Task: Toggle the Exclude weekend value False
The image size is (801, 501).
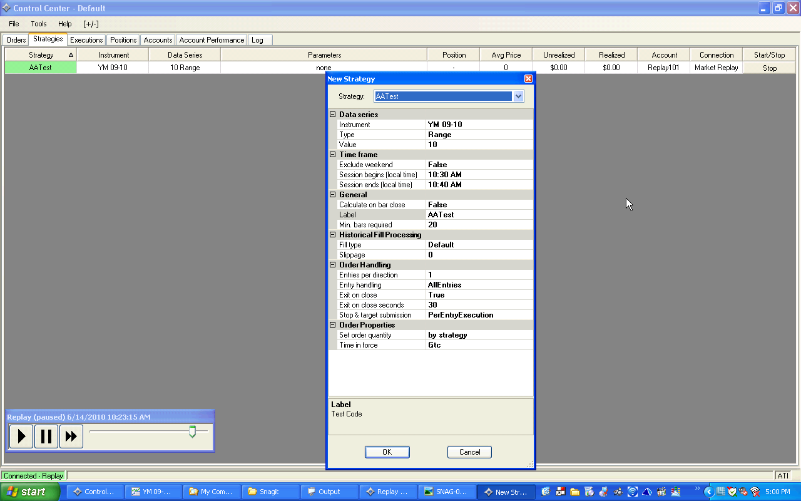Action: [x=479, y=165]
